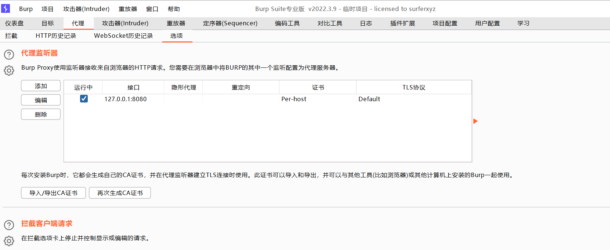Viewport: 610px width, 250px height.
Task: Switch to the 目标 tab
Action: pyautogui.click(x=48, y=23)
